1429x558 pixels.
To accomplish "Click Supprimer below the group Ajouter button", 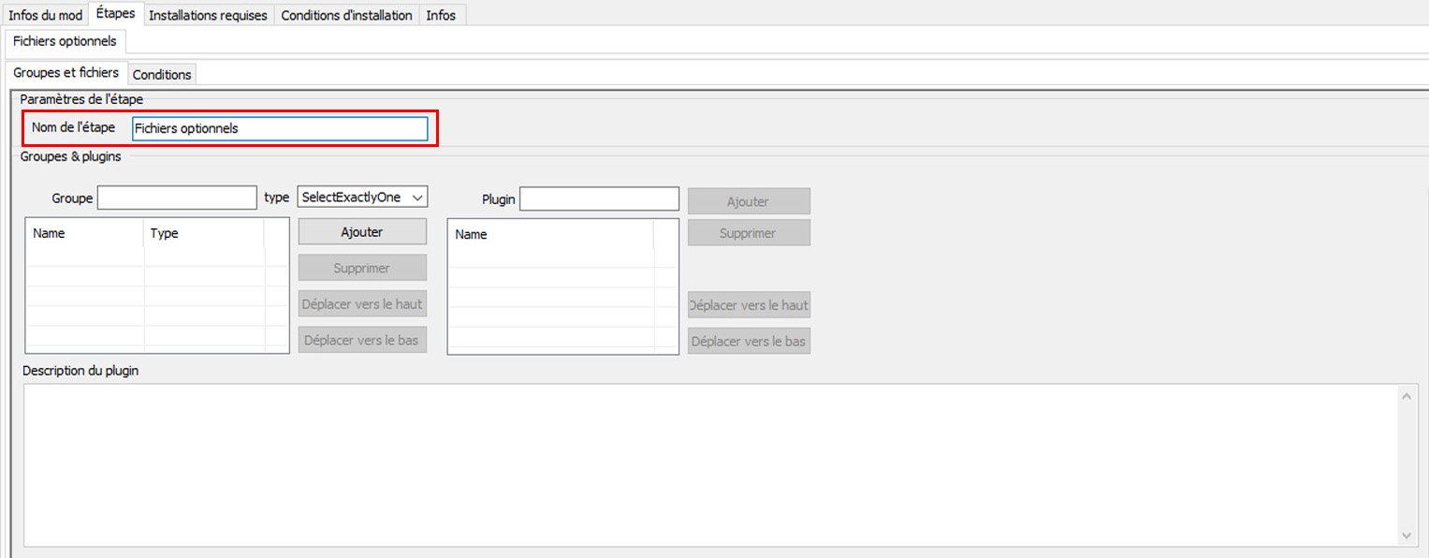I will pos(362,268).
